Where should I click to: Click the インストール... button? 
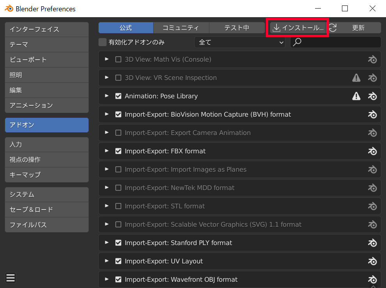tap(298, 28)
